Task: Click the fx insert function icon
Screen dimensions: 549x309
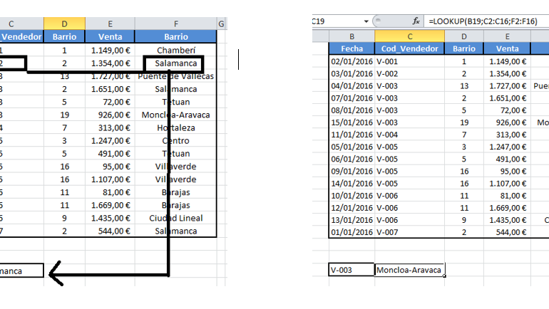Action: pyautogui.click(x=416, y=21)
